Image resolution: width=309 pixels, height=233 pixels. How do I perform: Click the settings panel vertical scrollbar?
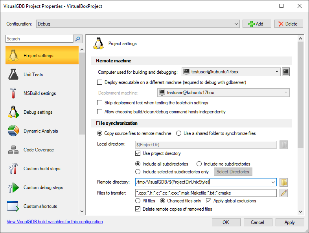pos(301,94)
